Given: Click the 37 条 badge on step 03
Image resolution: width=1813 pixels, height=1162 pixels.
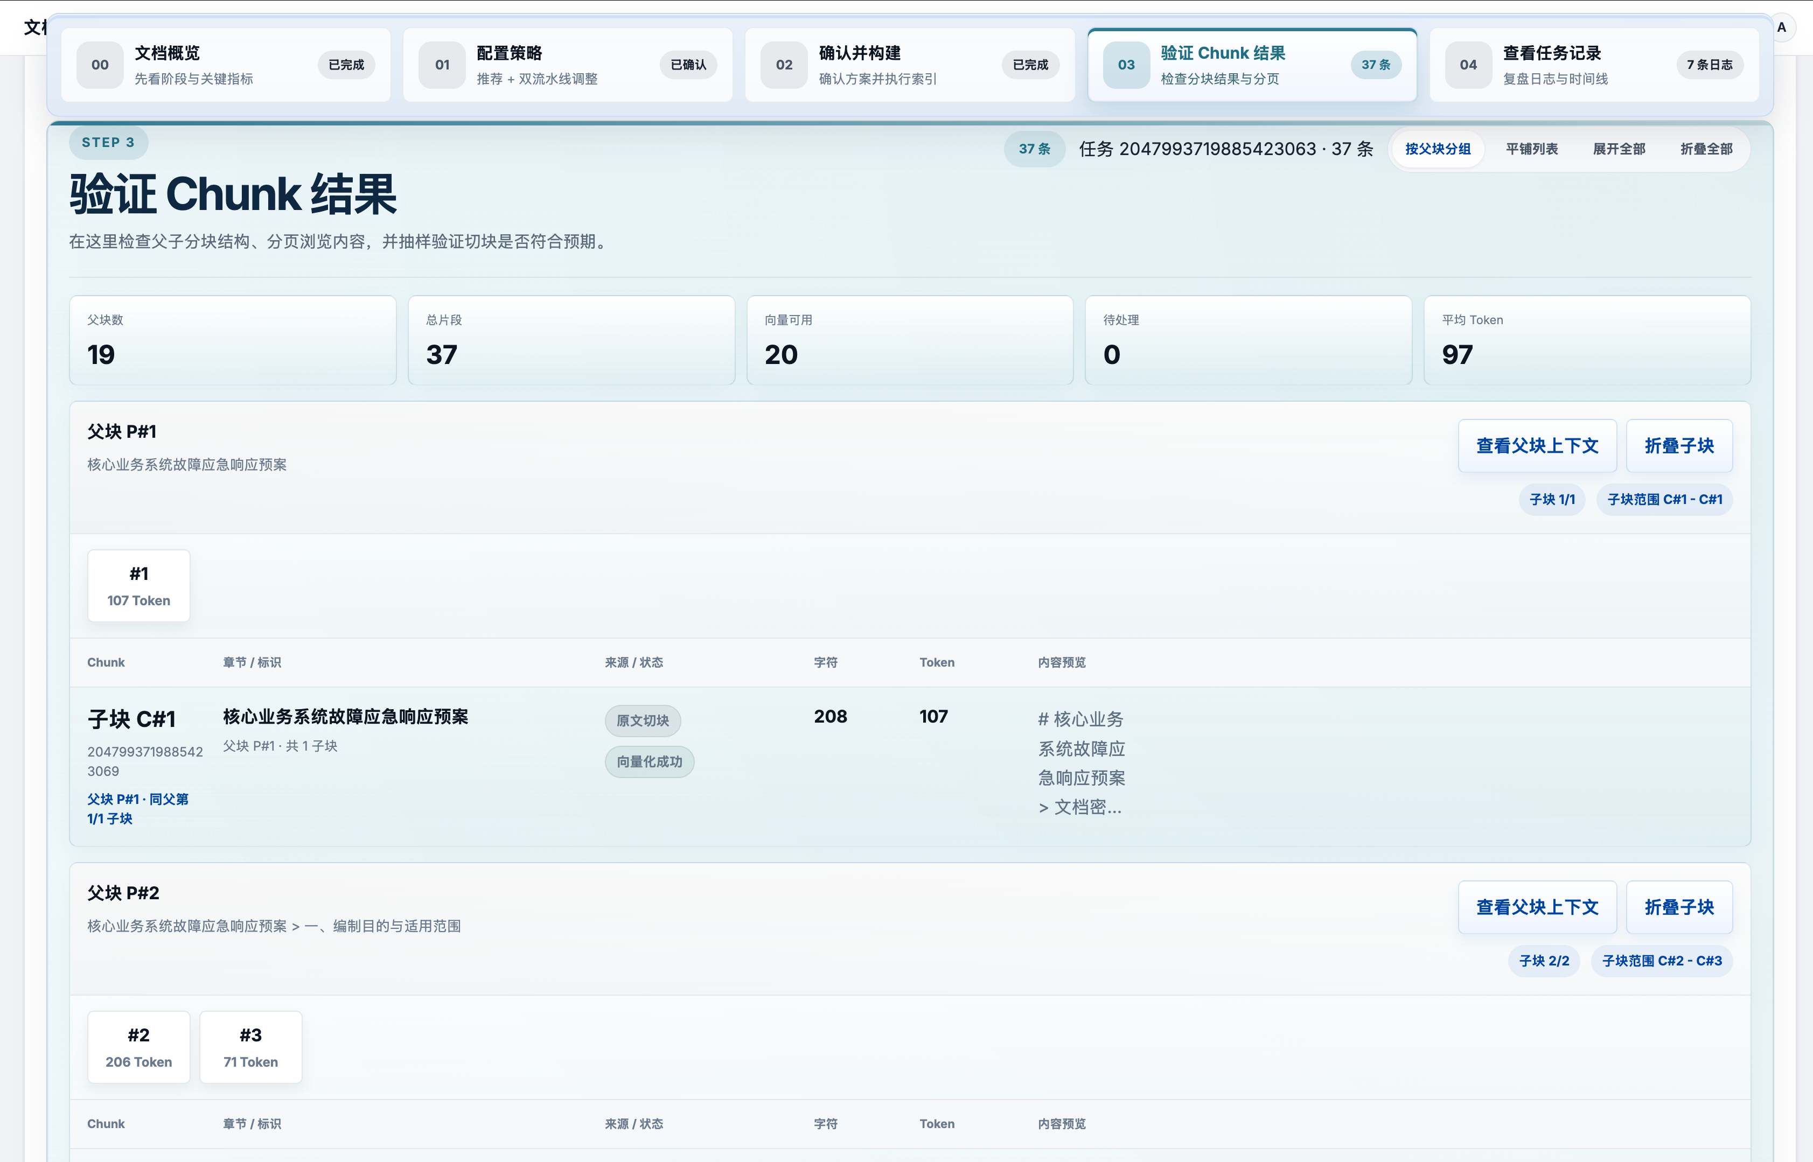Looking at the screenshot, I should pyautogui.click(x=1375, y=65).
